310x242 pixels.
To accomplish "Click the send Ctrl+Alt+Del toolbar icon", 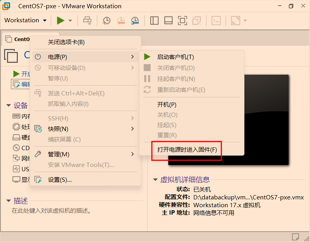I will (x=87, y=21).
